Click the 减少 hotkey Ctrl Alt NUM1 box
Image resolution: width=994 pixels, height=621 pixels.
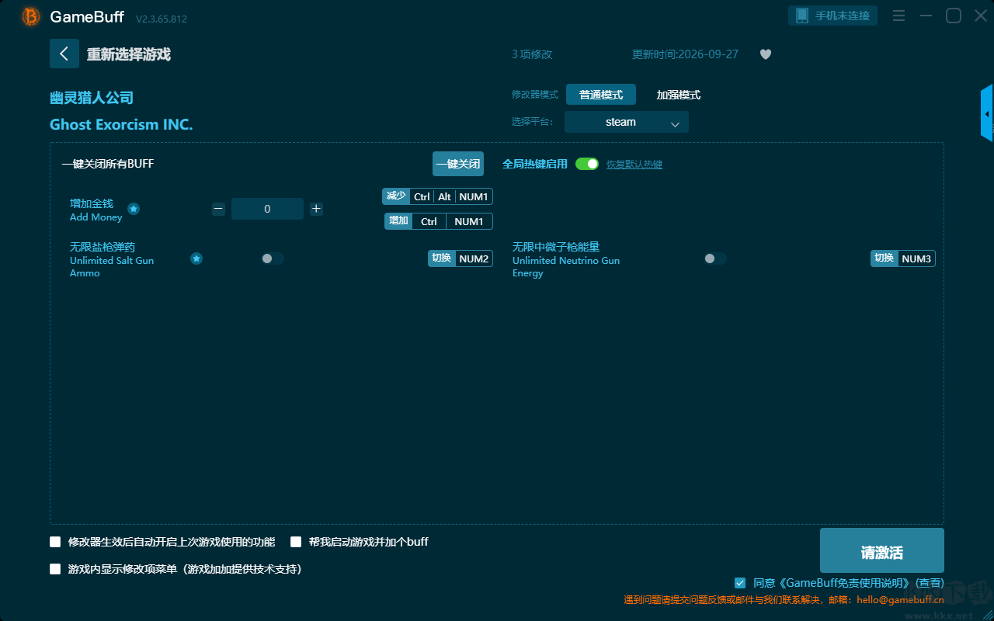click(437, 196)
